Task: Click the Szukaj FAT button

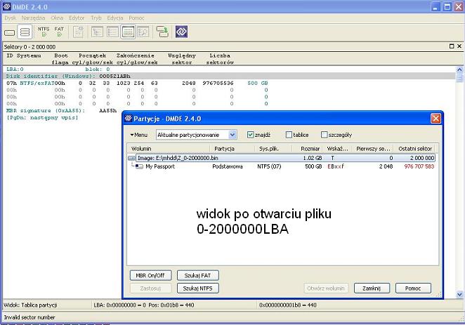Action: (x=198, y=275)
